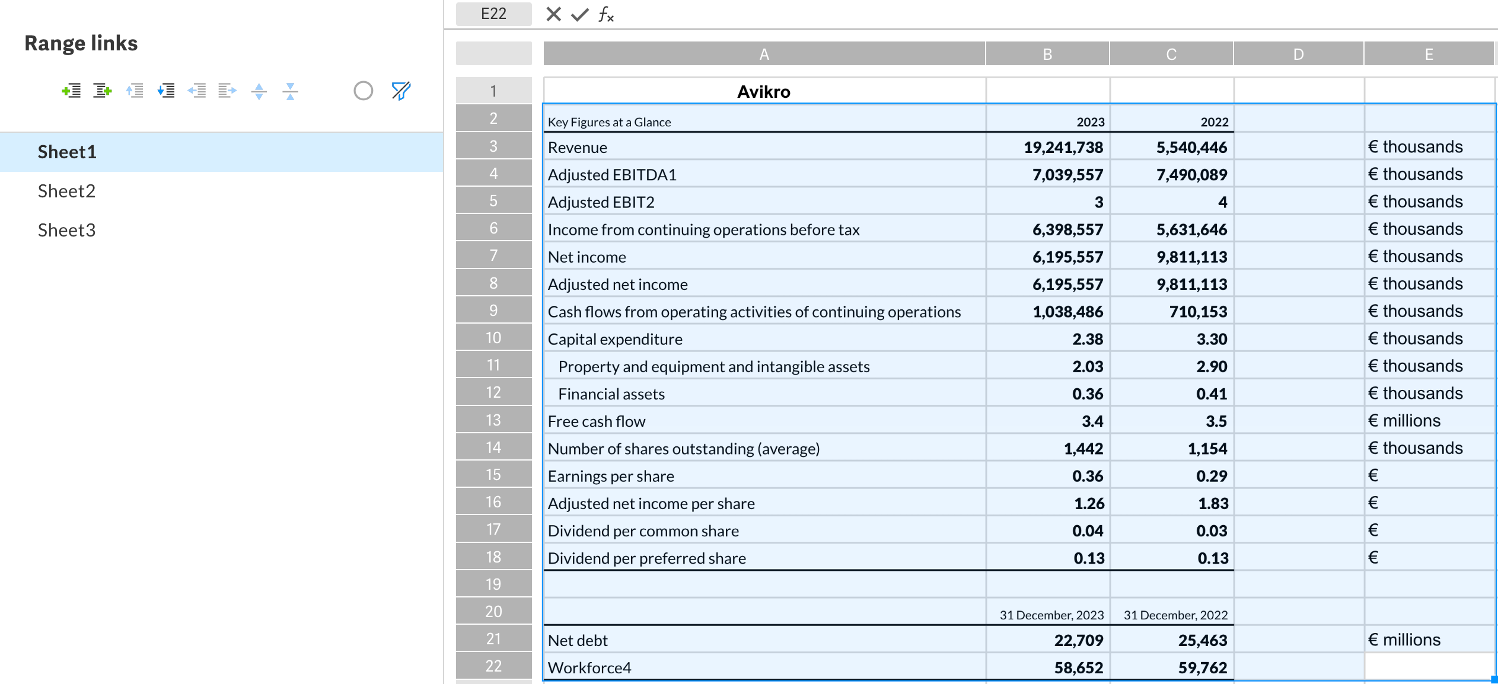Click the collapse all arrows icon
Image resolution: width=1498 pixels, height=684 pixels.
[x=290, y=91]
